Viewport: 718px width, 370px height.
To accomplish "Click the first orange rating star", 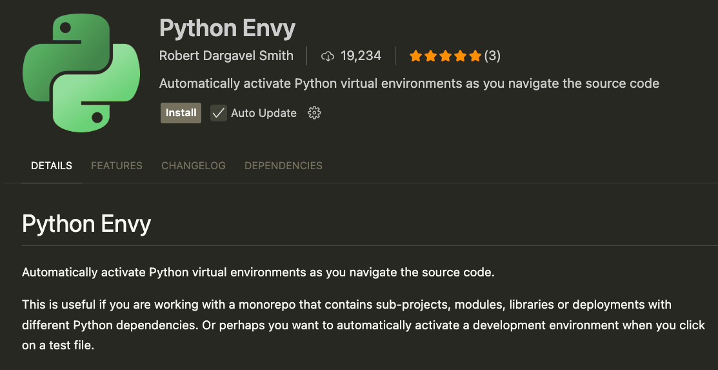I will (415, 56).
